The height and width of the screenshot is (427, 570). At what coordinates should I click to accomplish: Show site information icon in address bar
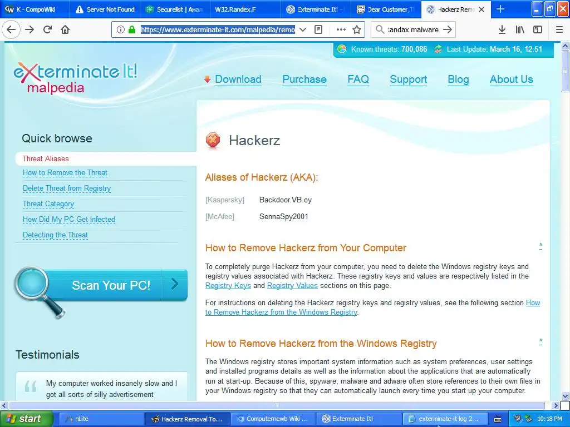(120, 29)
